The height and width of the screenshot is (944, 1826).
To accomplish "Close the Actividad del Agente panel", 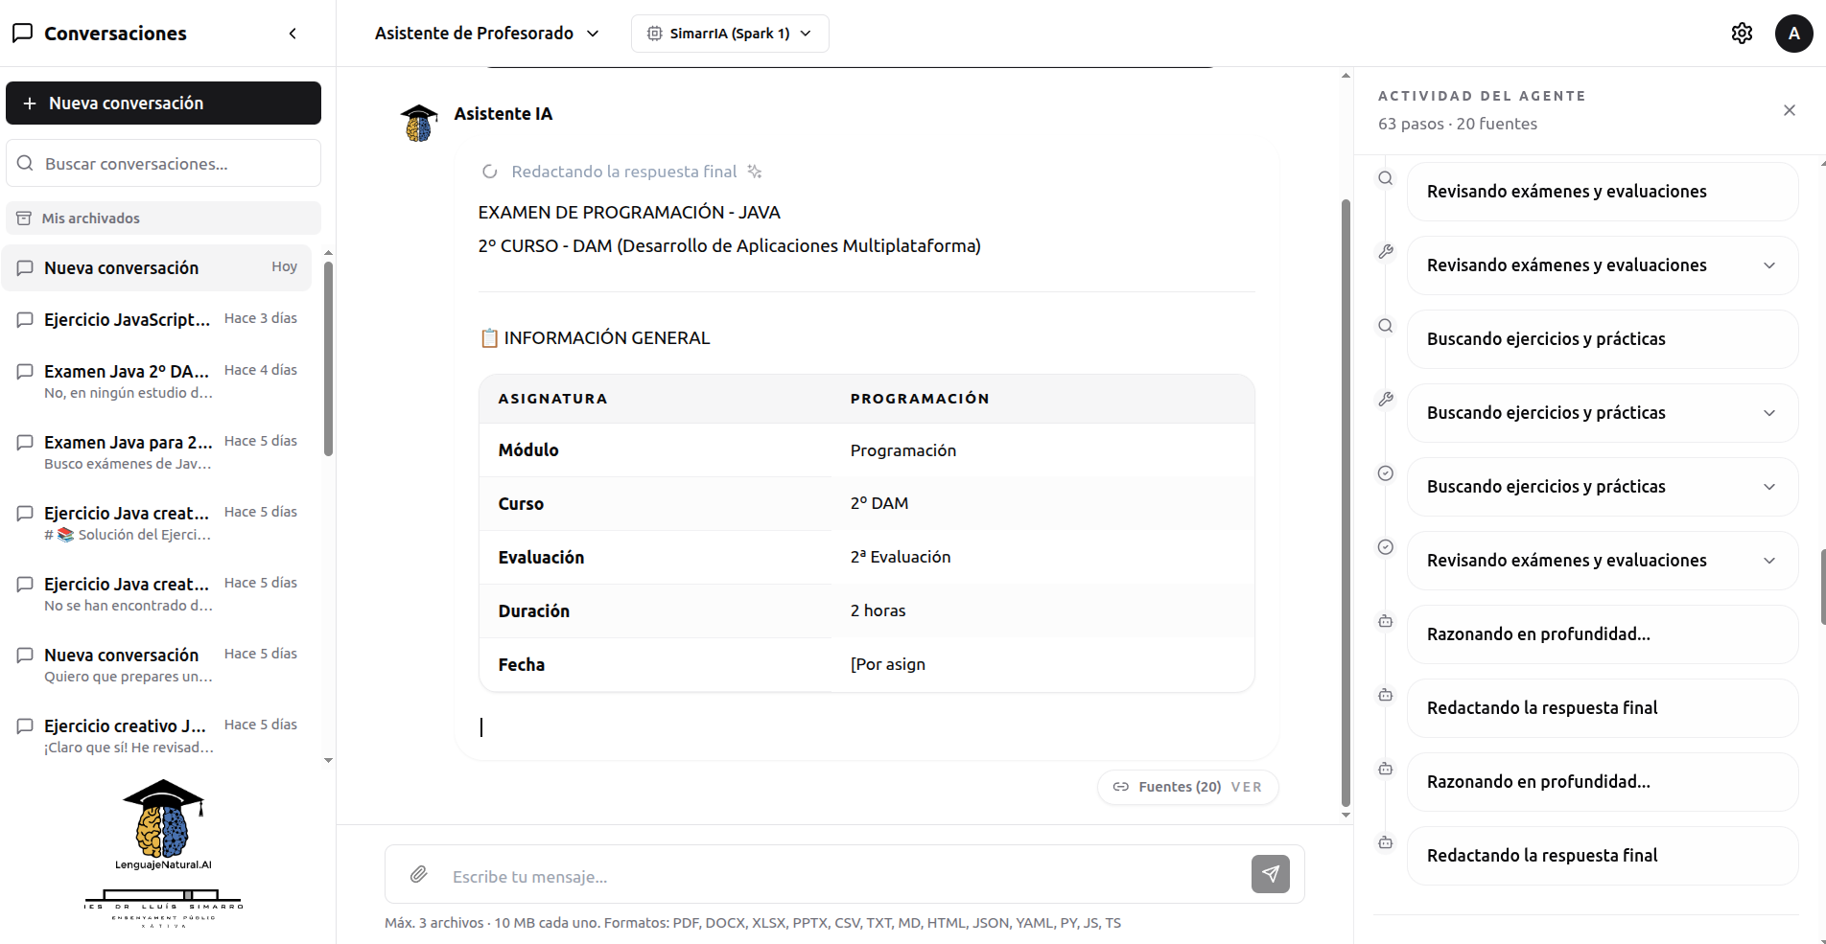I will click(x=1789, y=110).
